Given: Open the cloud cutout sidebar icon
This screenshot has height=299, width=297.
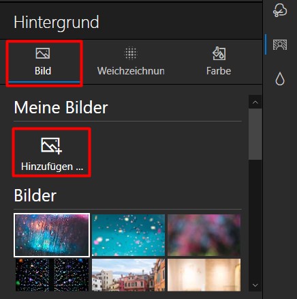Looking at the screenshot, I should (280, 10).
